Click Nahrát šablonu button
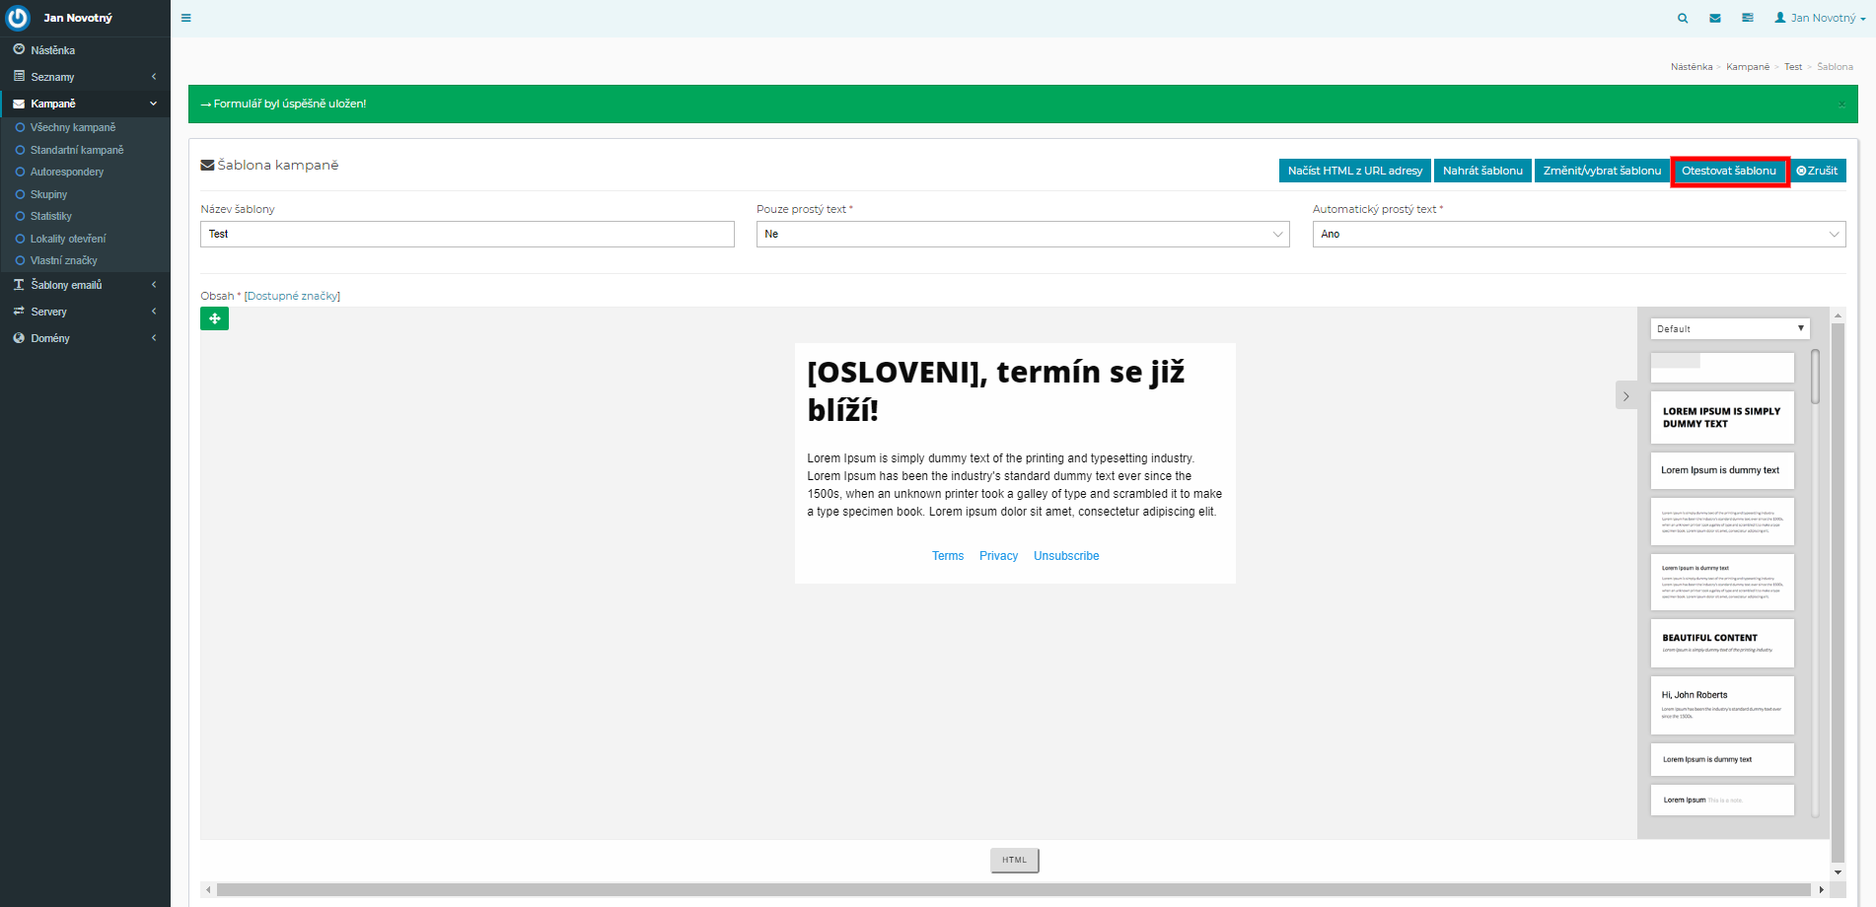1876x907 pixels. (x=1482, y=171)
